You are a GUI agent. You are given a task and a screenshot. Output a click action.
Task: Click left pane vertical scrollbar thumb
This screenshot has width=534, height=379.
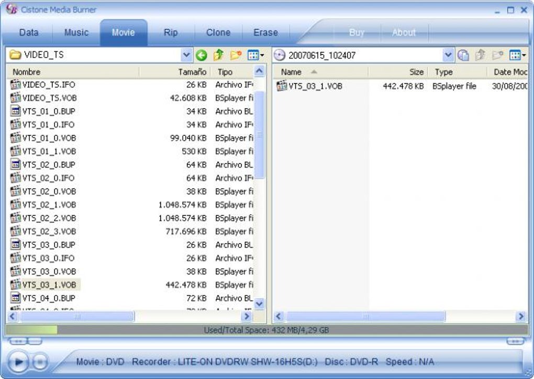(259, 135)
